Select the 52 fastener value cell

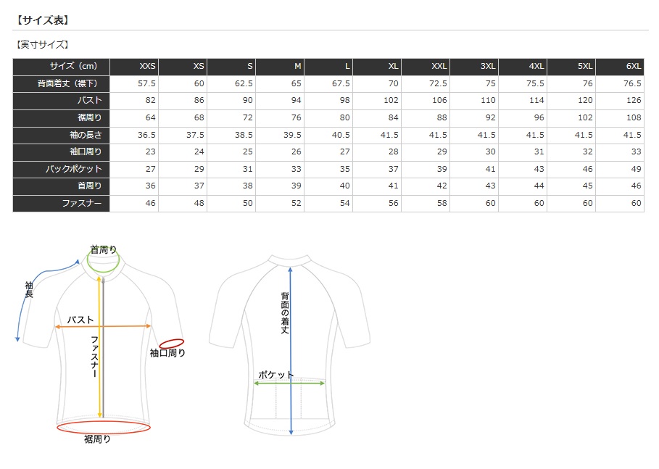coord(280,204)
